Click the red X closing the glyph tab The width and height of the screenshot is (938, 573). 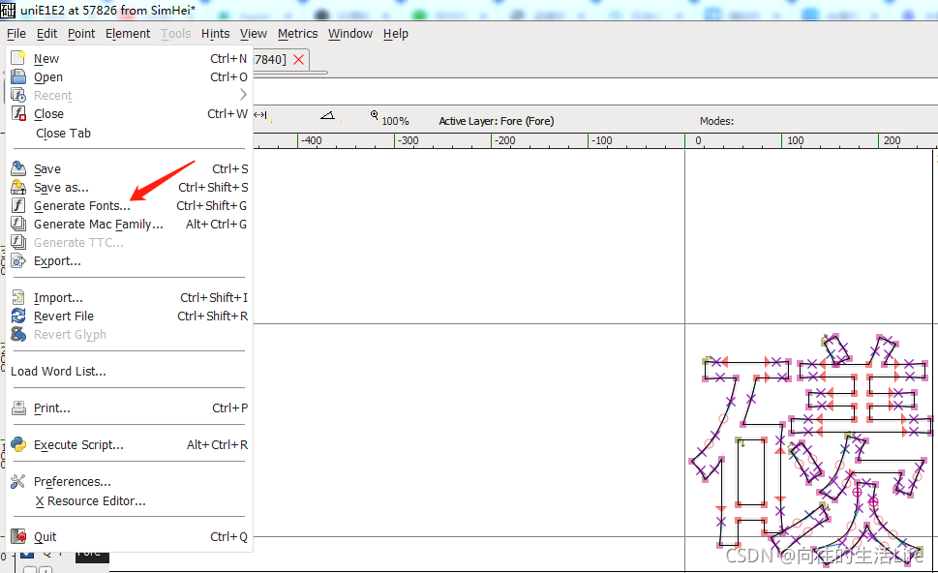tap(298, 59)
